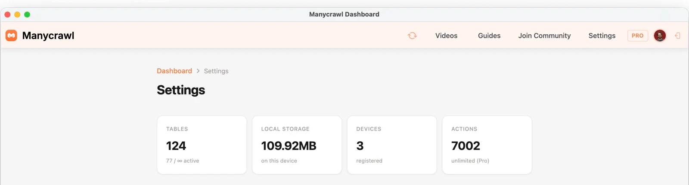Screen dimensions: 689x185
Task: Open the user avatar profile
Action: click(660, 36)
